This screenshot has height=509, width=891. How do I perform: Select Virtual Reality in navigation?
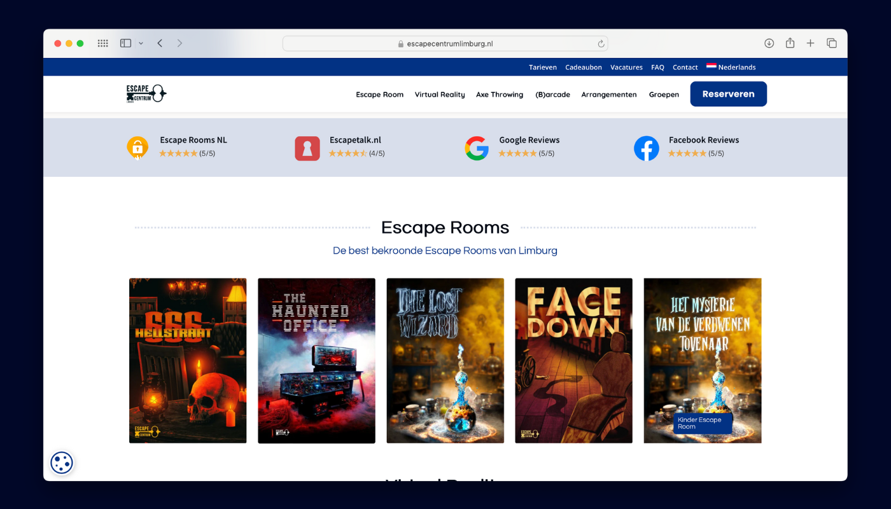439,94
